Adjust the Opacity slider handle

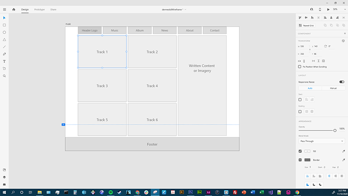[335, 130]
